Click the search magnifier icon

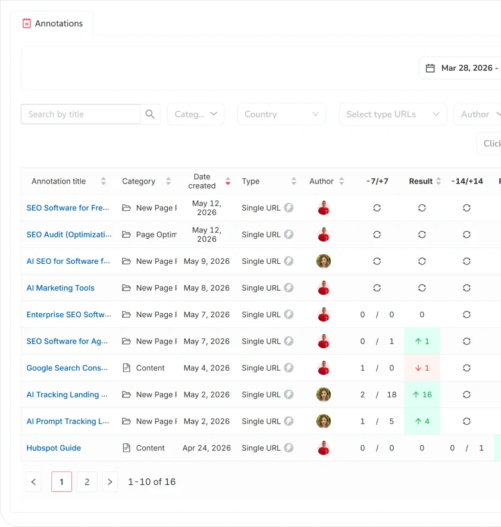pos(150,114)
